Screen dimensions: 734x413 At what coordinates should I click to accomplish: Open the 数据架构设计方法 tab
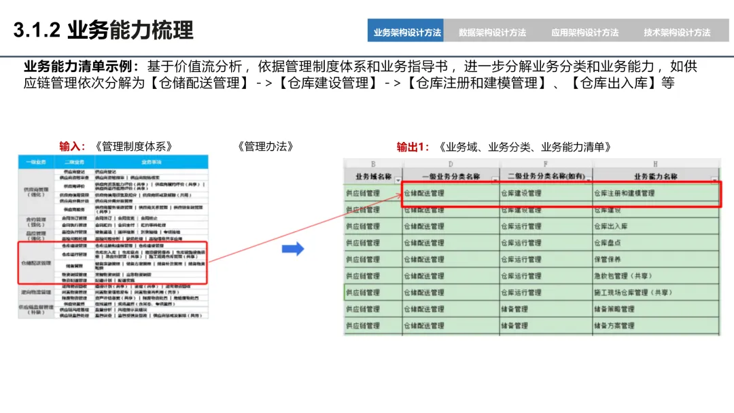coord(492,33)
